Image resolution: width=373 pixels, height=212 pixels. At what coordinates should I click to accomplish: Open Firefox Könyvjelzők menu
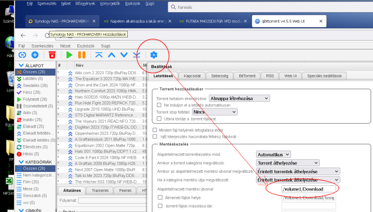point(110,4)
